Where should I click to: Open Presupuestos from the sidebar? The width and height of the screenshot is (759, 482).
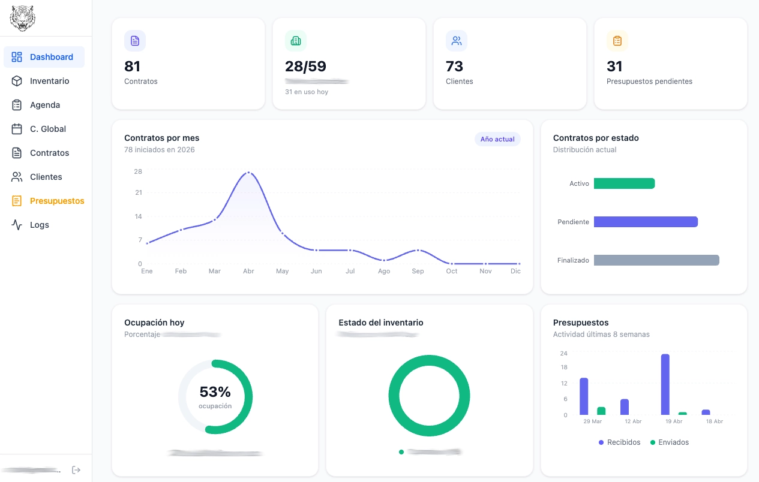coord(56,201)
